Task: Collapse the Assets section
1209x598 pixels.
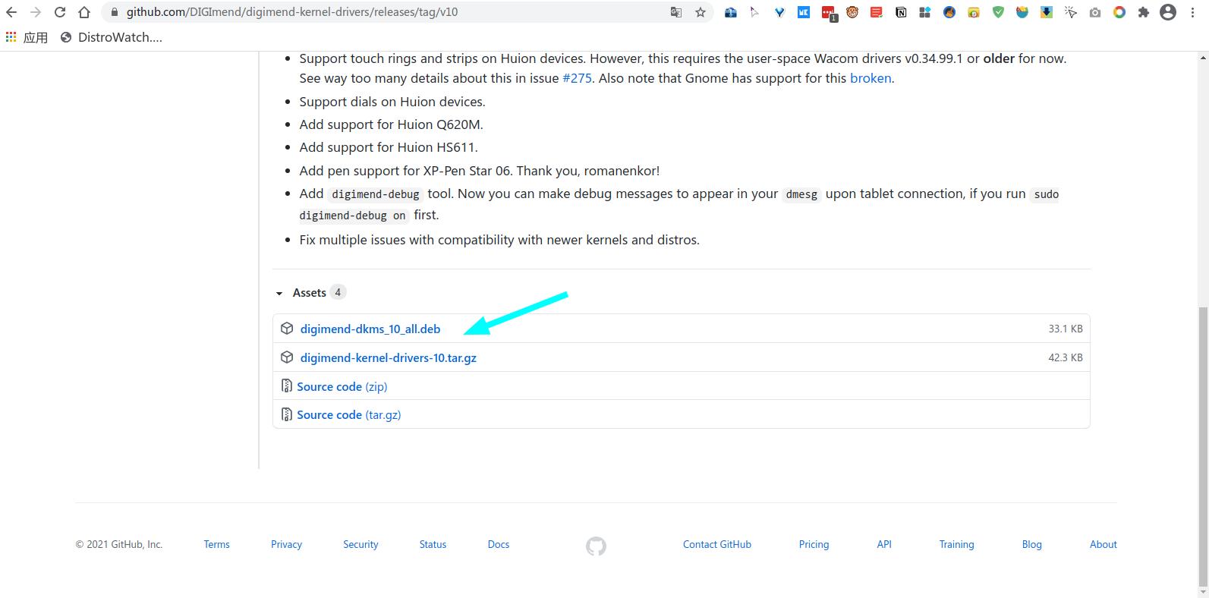Action: (309, 292)
